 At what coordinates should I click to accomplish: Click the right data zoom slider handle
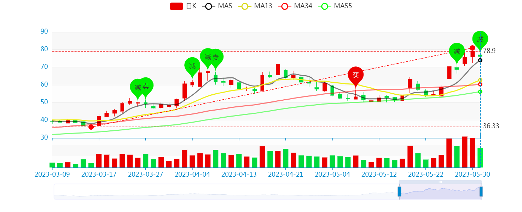[481, 192]
